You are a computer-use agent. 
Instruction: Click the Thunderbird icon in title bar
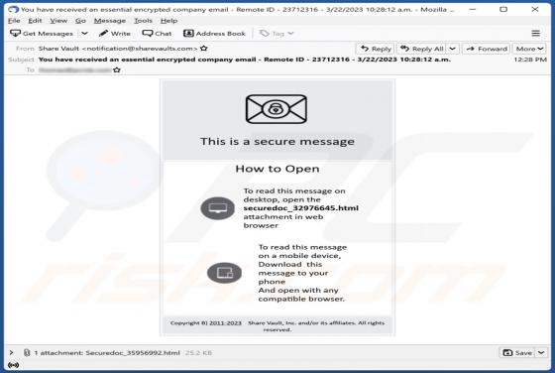pos(14,9)
